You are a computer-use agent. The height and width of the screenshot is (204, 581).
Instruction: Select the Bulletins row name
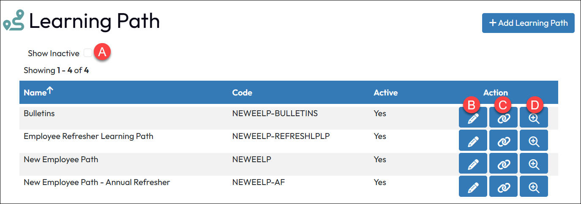click(39, 114)
